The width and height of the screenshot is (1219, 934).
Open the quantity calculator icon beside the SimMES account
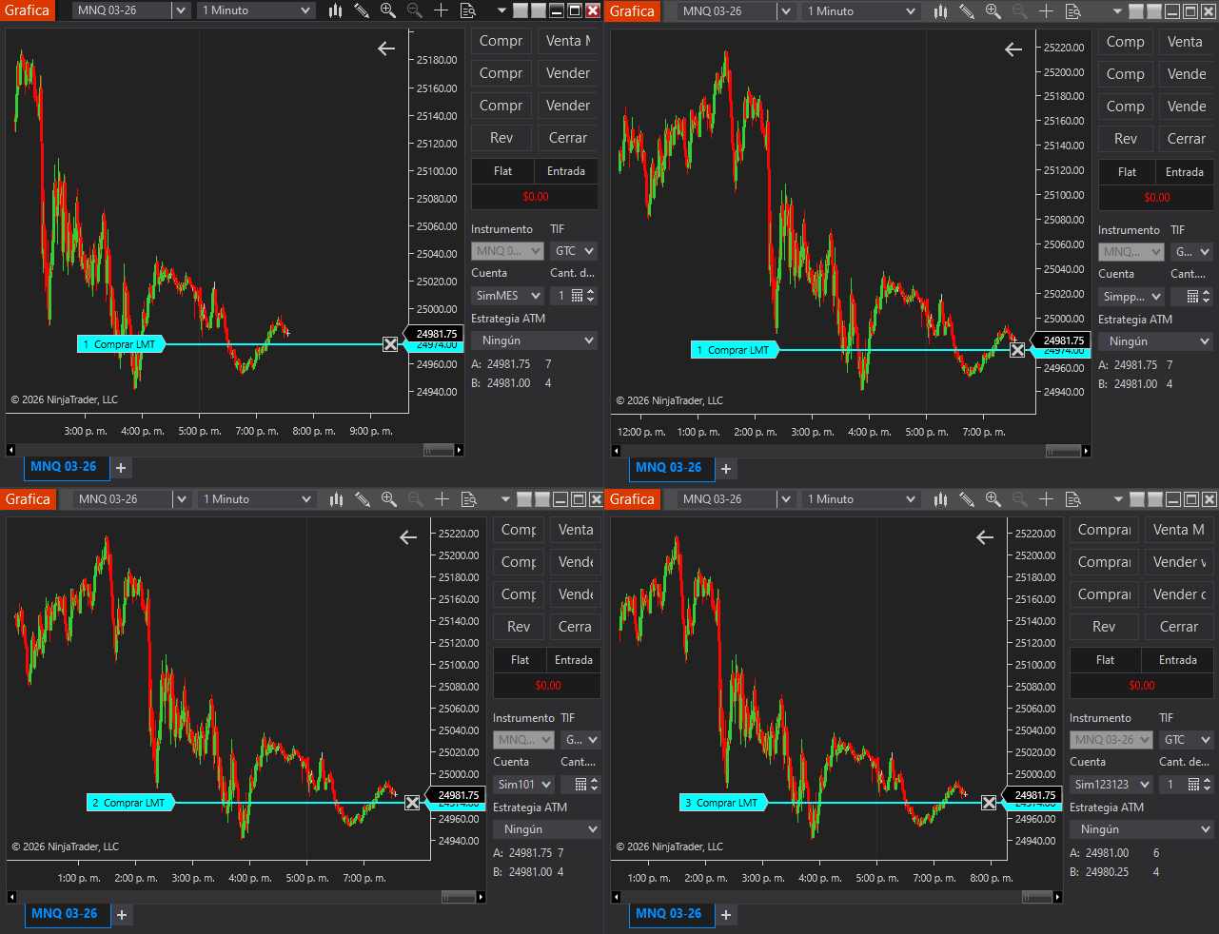577,296
